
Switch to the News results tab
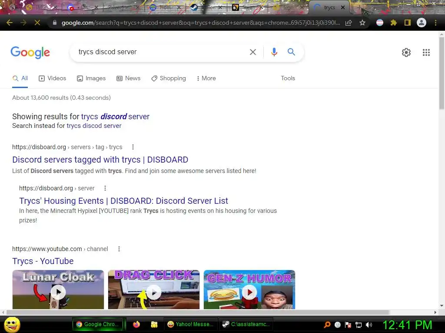click(129, 78)
